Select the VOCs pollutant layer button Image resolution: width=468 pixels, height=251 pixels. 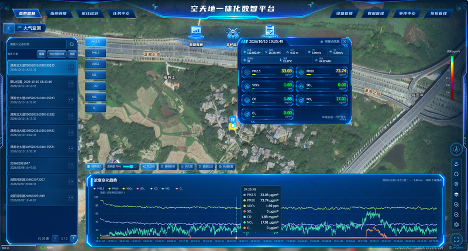[95, 64]
